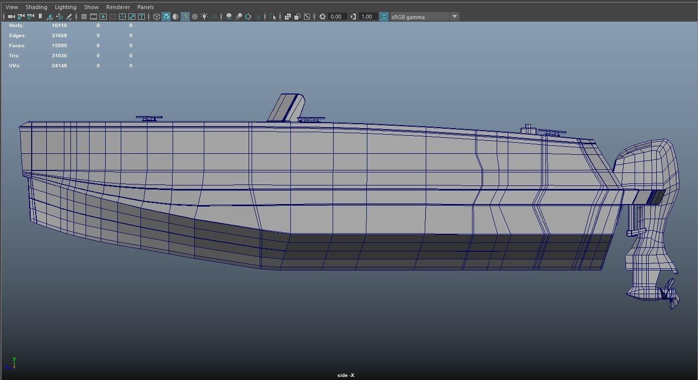Toggle X-Ray Active Components icon
Viewport: 698px width, 380px height.
[297, 17]
